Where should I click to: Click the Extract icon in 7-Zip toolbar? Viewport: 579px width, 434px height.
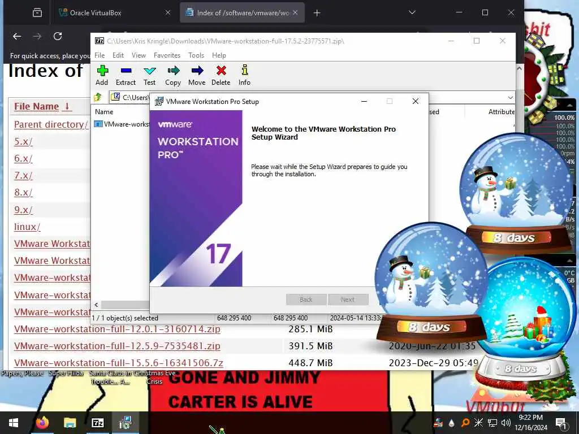coord(126,71)
